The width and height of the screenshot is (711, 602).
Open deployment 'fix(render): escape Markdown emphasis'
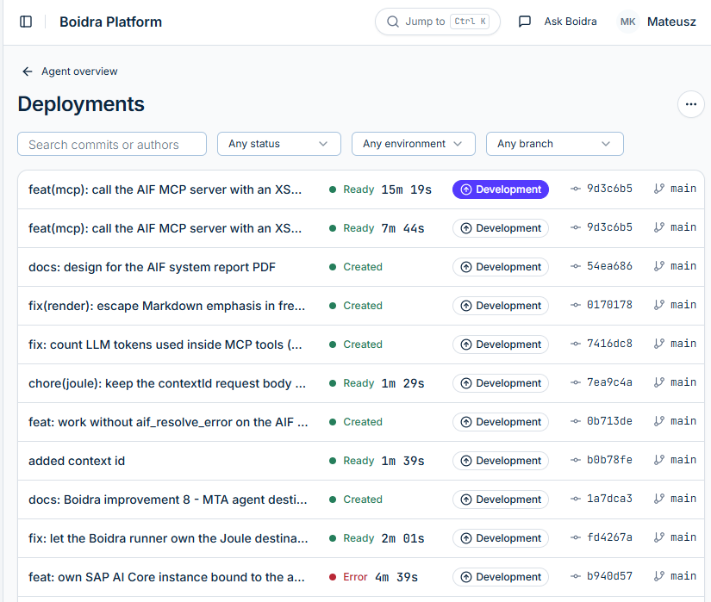click(166, 306)
